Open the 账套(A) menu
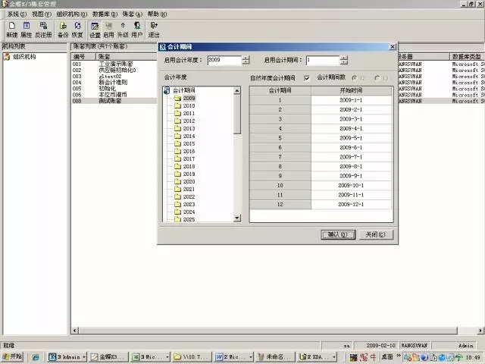 132,14
